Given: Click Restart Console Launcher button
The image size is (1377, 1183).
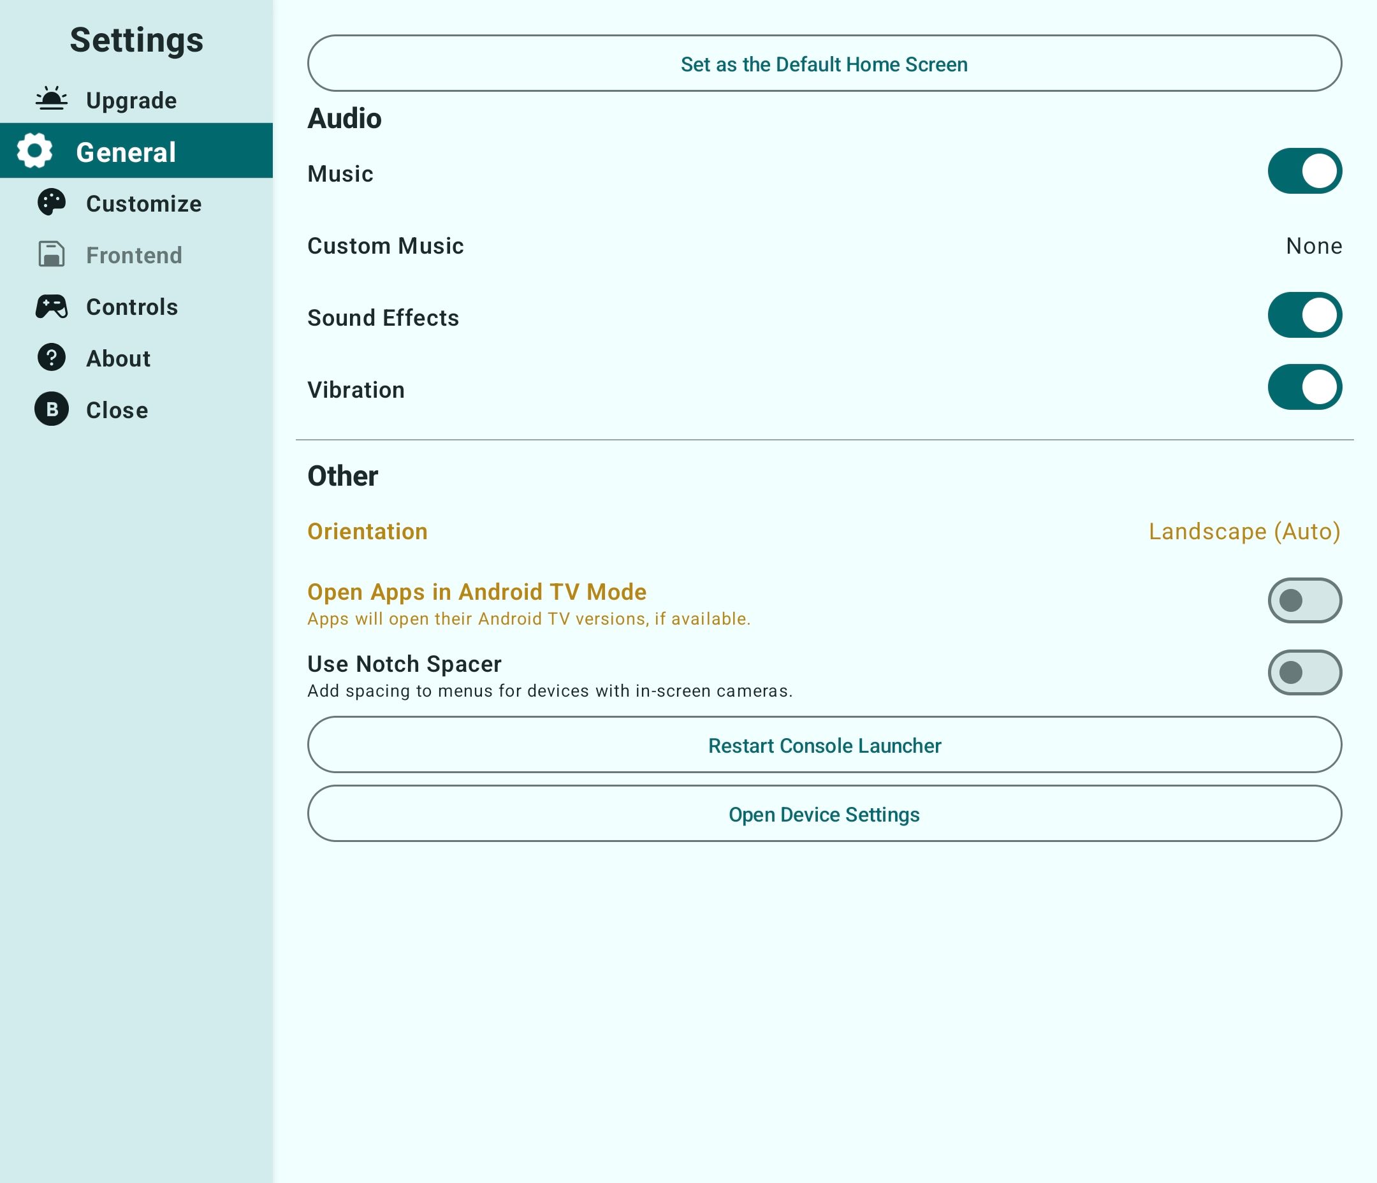Looking at the screenshot, I should [x=824, y=744].
